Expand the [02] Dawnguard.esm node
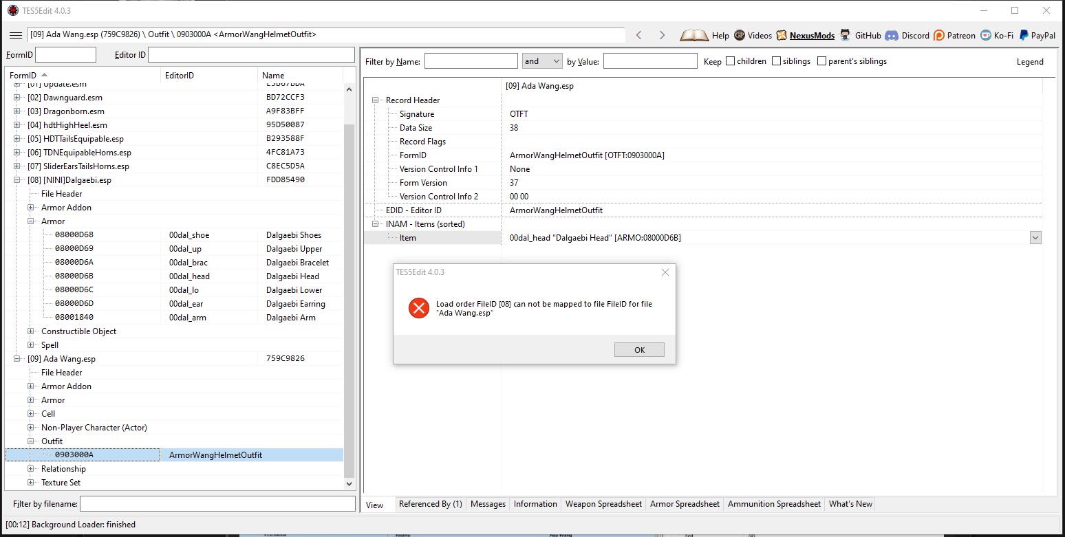This screenshot has width=1065, height=537. [17, 98]
